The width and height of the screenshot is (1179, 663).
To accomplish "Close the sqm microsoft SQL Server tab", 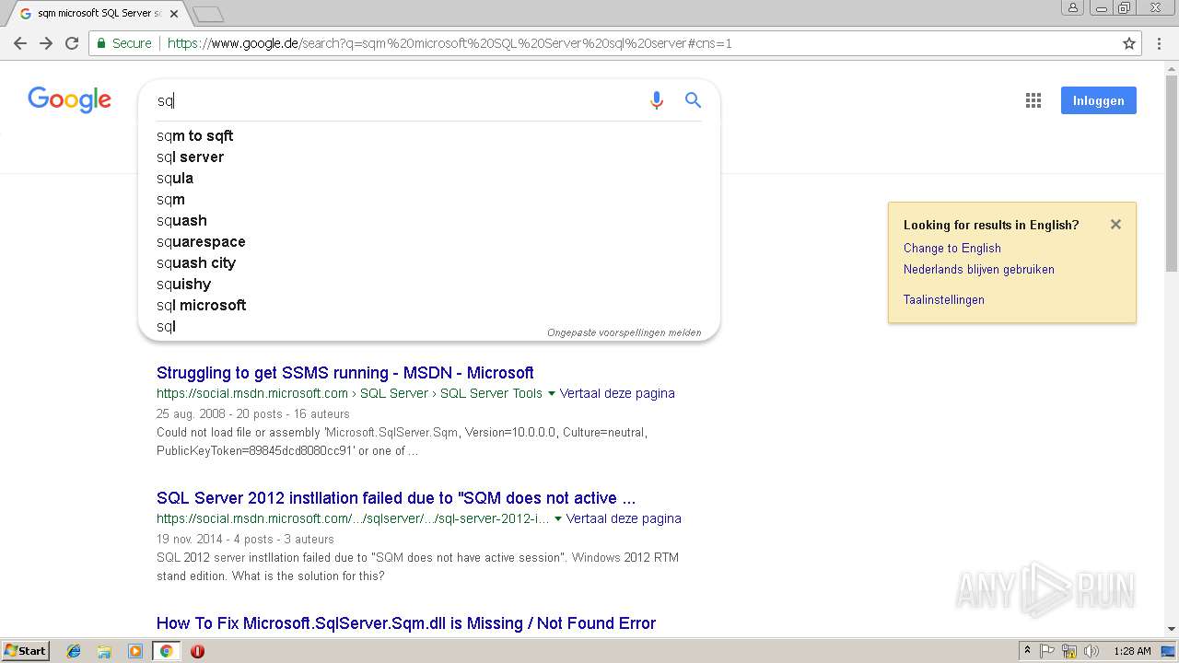I will pyautogui.click(x=174, y=14).
